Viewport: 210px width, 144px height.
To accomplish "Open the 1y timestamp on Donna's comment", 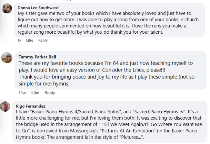I will tap(19, 40).
